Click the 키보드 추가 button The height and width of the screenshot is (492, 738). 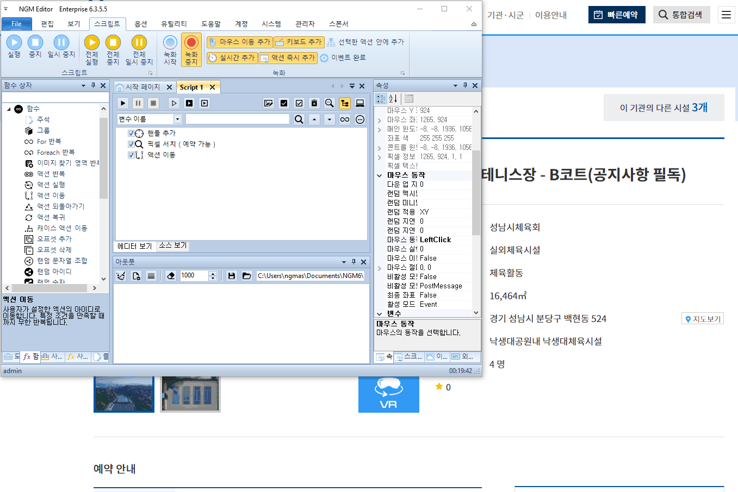(298, 42)
